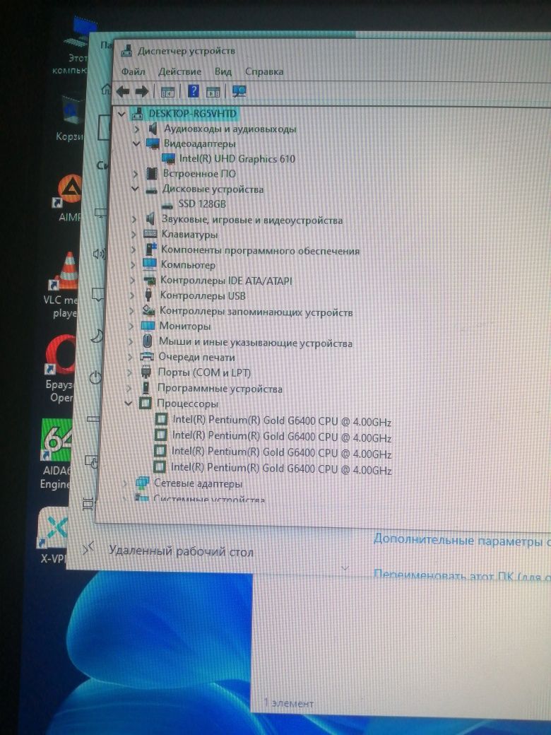Screen dimensions: 551x735
Task: Click the Мыши mouse icon
Action: tap(148, 341)
